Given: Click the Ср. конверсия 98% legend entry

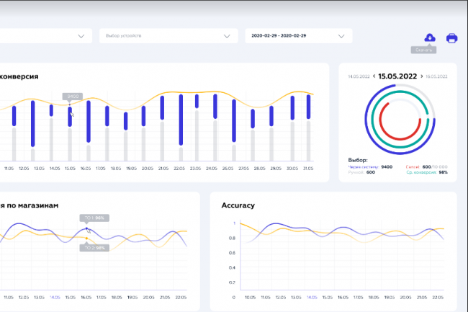Looking at the screenshot, I should coord(427,172).
